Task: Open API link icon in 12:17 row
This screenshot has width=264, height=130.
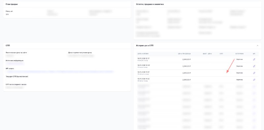Action: [x=254, y=59]
